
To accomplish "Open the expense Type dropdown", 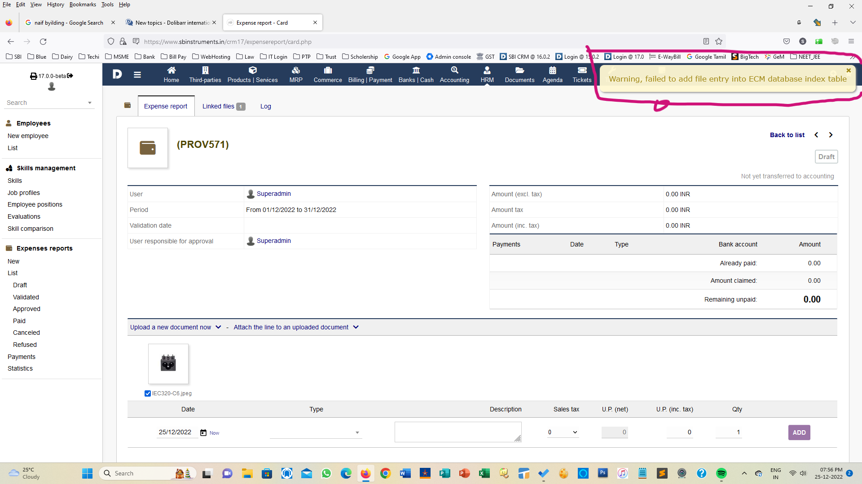I will (x=316, y=432).
